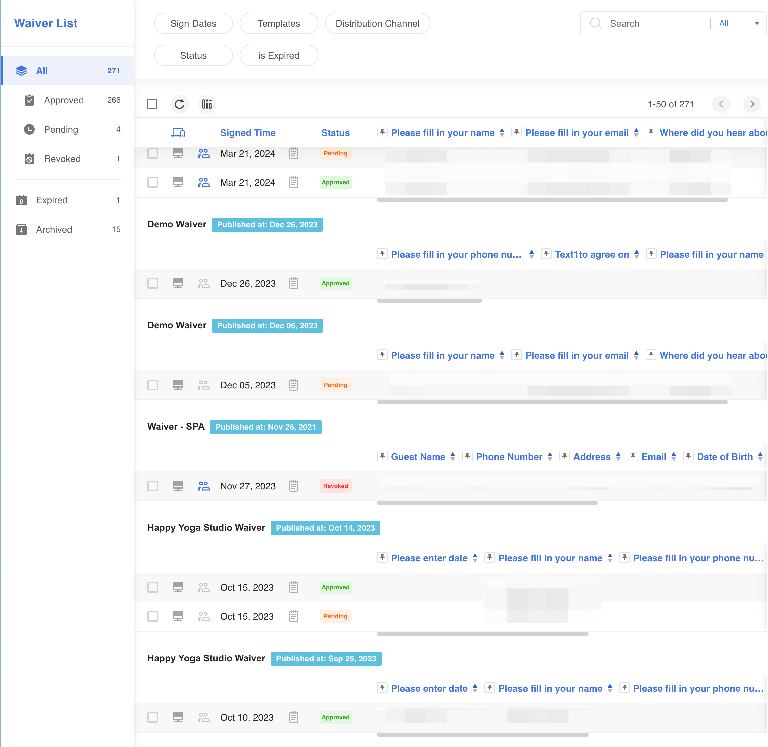Click the Revoked status badge
768x747 pixels.
335,486
